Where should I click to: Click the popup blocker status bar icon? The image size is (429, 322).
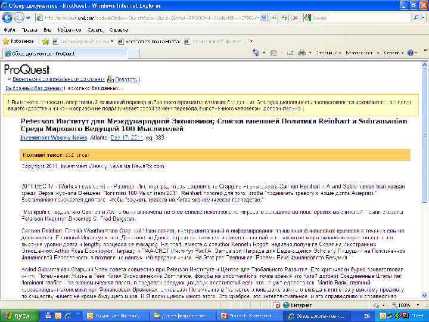[277, 305]
